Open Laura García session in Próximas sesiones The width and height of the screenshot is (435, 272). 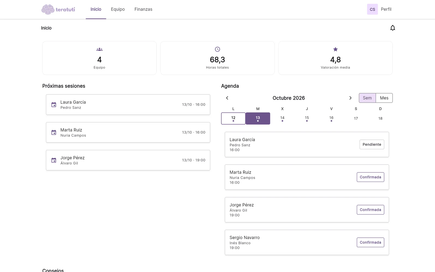tap(128, 105)
